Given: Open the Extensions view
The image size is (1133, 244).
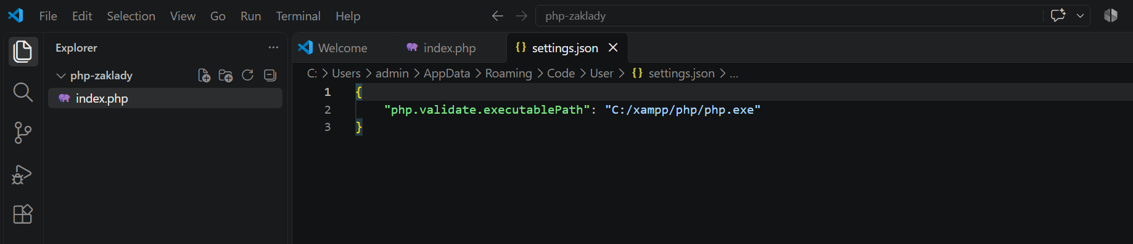Looking at the screenshot, I should (23, 214).
